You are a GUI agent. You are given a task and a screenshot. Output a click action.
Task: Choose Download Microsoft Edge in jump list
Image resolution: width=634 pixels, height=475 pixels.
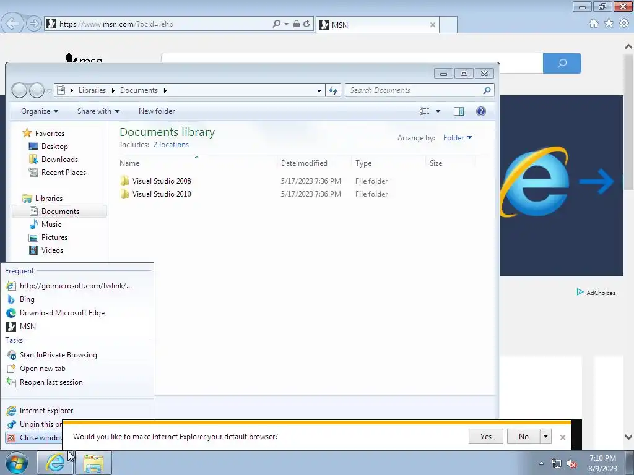tap(77, 313)
